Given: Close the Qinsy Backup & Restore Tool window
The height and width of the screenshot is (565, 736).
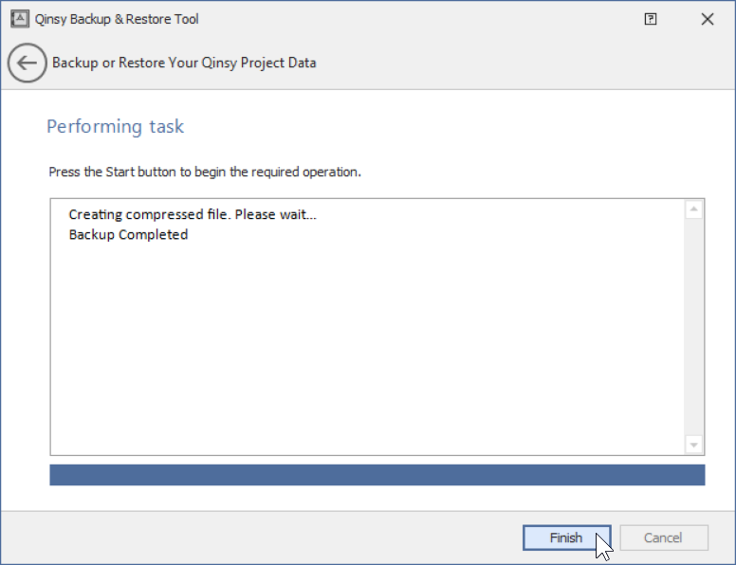Looking at the screenshot, I should 708,19.
